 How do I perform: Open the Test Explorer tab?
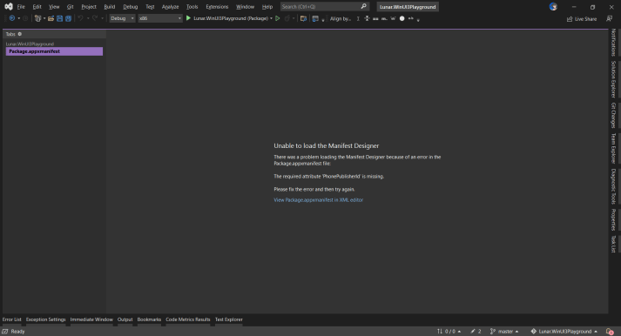[x=229, y=319]
